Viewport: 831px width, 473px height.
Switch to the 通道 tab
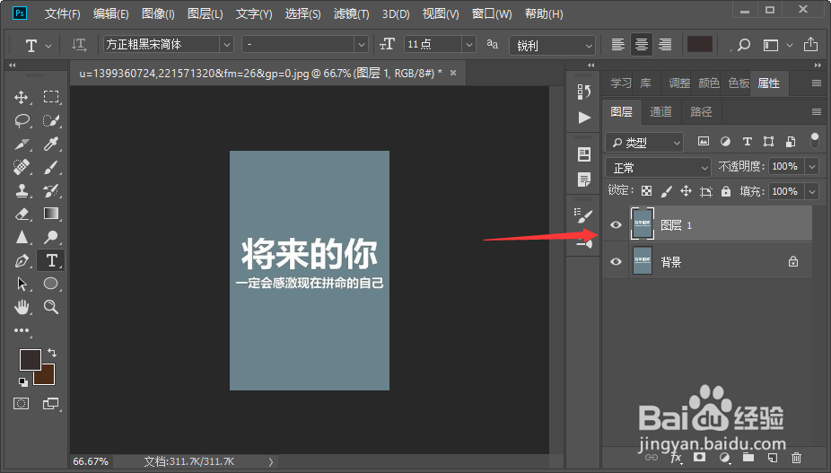pyautogui.click(x=660, y=111)
